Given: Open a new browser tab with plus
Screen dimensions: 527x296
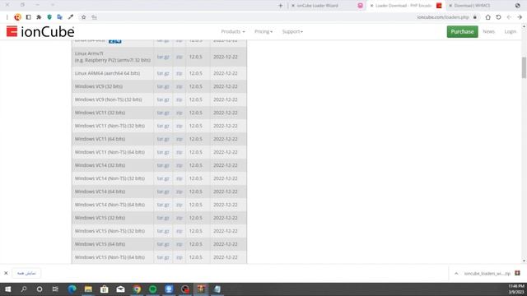Looking at the screenshot, I should pos(281,6).
